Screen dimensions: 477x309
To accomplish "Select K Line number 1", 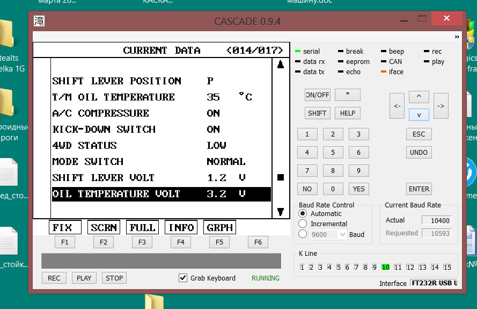I will (x=302, y=267).
